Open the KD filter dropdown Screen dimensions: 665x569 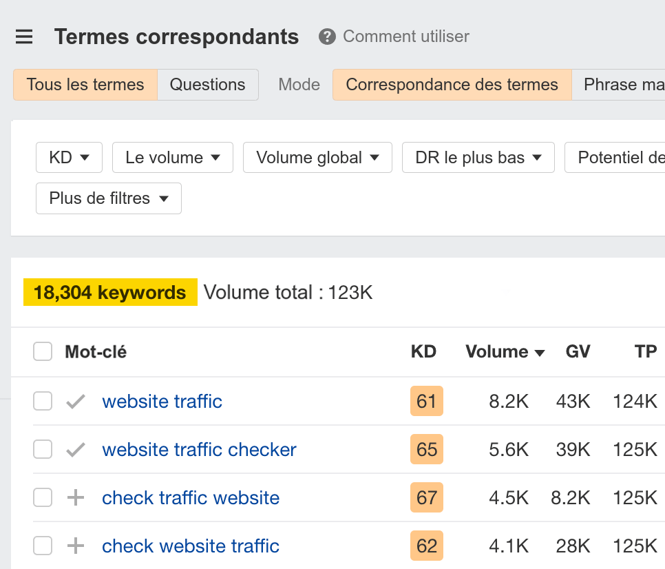69,157
